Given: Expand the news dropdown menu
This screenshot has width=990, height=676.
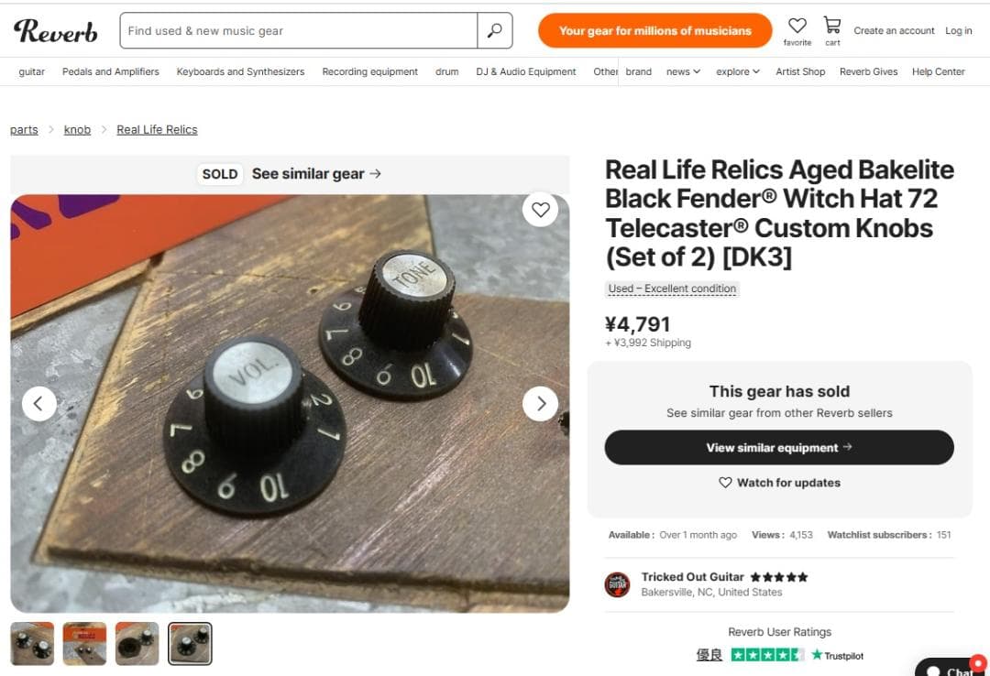Looking at the screenshot, I should pos(683,71).
